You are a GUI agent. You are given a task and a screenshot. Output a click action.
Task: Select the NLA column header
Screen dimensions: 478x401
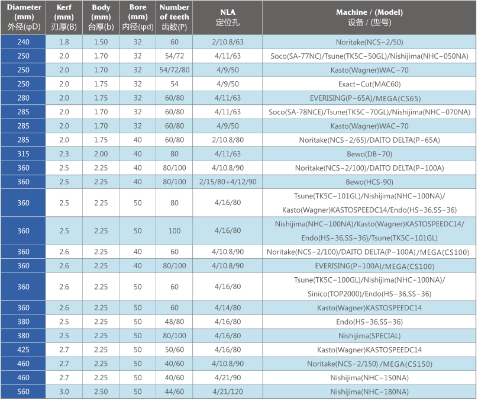pos(228,17)
